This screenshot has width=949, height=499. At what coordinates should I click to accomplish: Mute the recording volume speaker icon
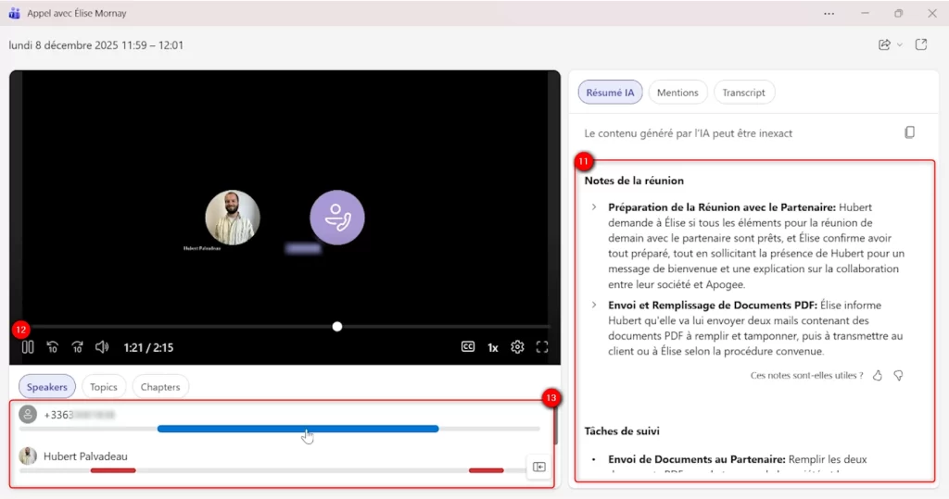[x=102, y=347]
